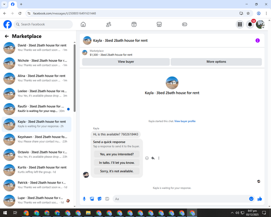Open Nichole's conversation in the list

(37, 63)
